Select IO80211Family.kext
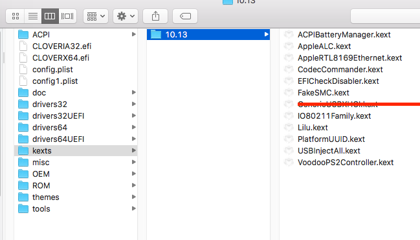The width and height of the screenshot is (420, 240). click(x=334, y=116)
